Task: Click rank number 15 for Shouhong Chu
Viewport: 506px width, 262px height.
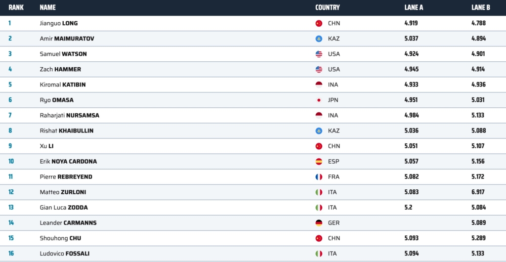Action: point(11,238)
